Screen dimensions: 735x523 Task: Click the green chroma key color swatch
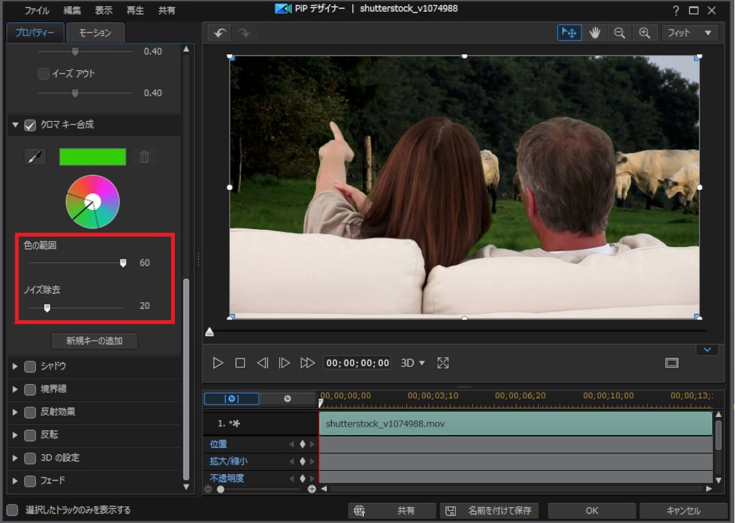click(93, 157)
